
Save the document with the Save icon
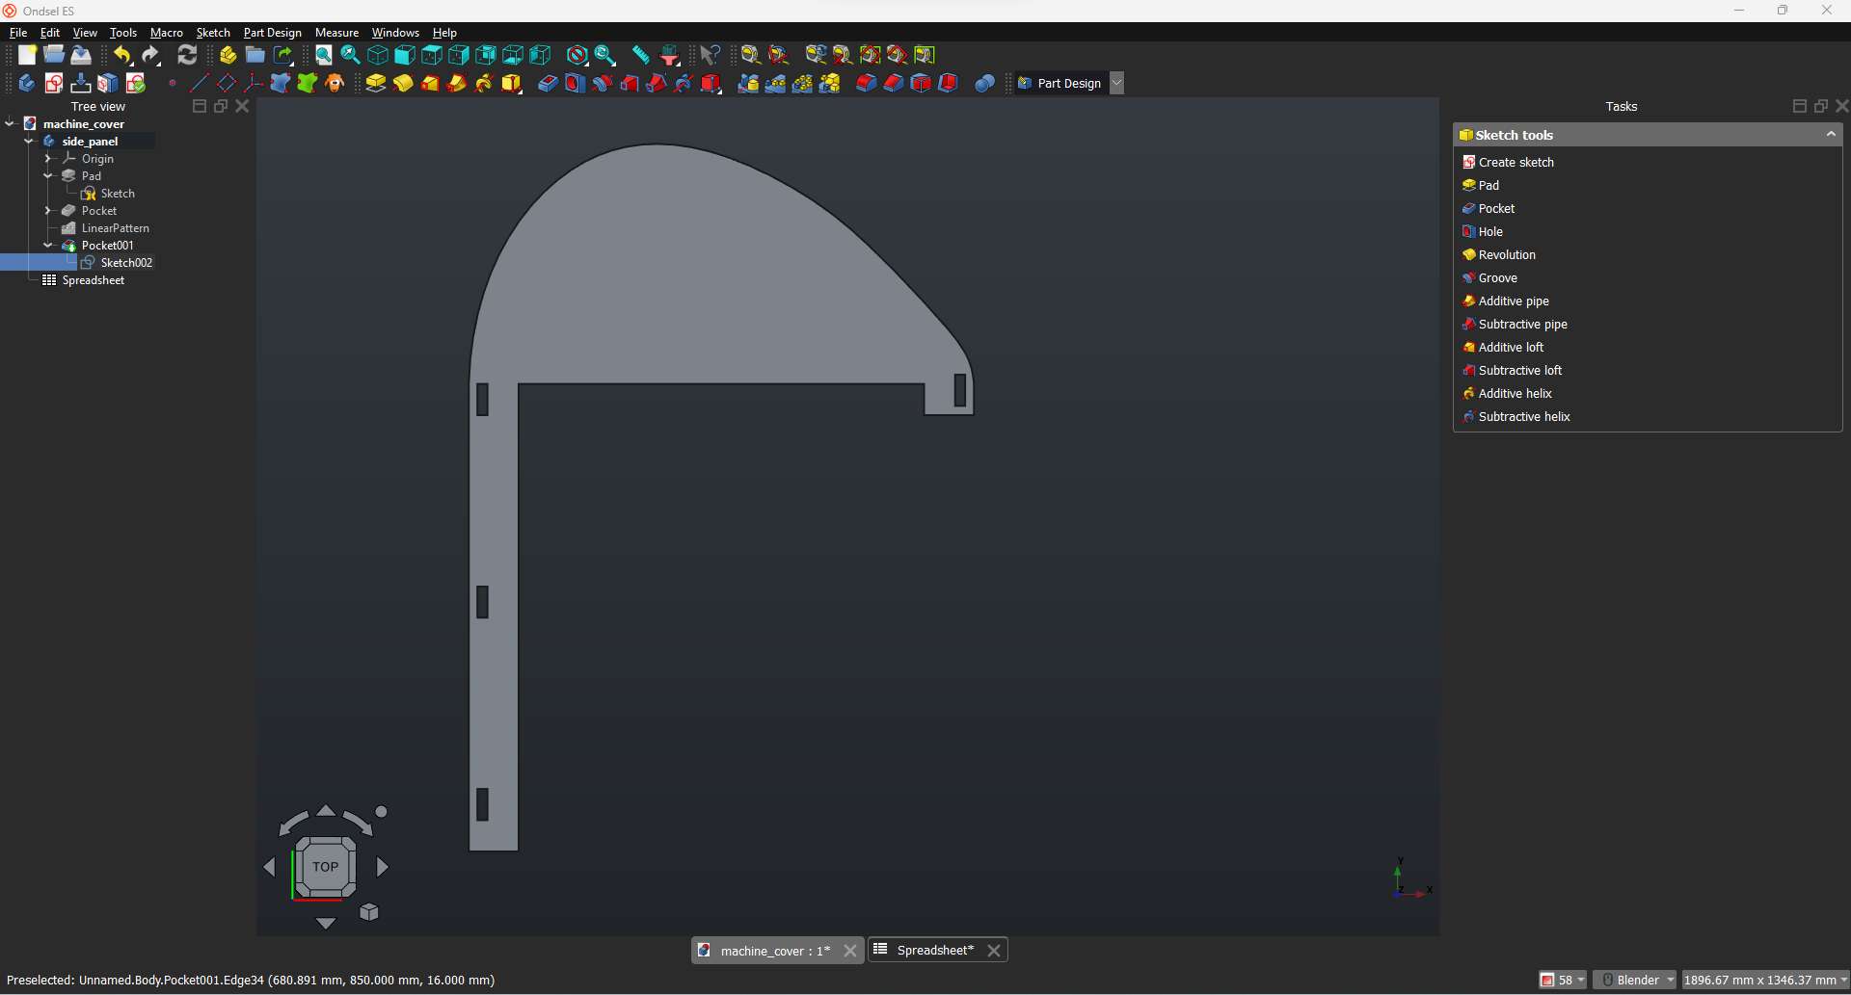[81, 55]
